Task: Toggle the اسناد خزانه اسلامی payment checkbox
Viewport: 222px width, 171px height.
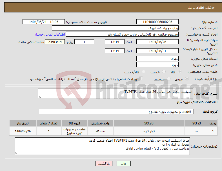Action: pyautogui.click(x=141, y=78)
